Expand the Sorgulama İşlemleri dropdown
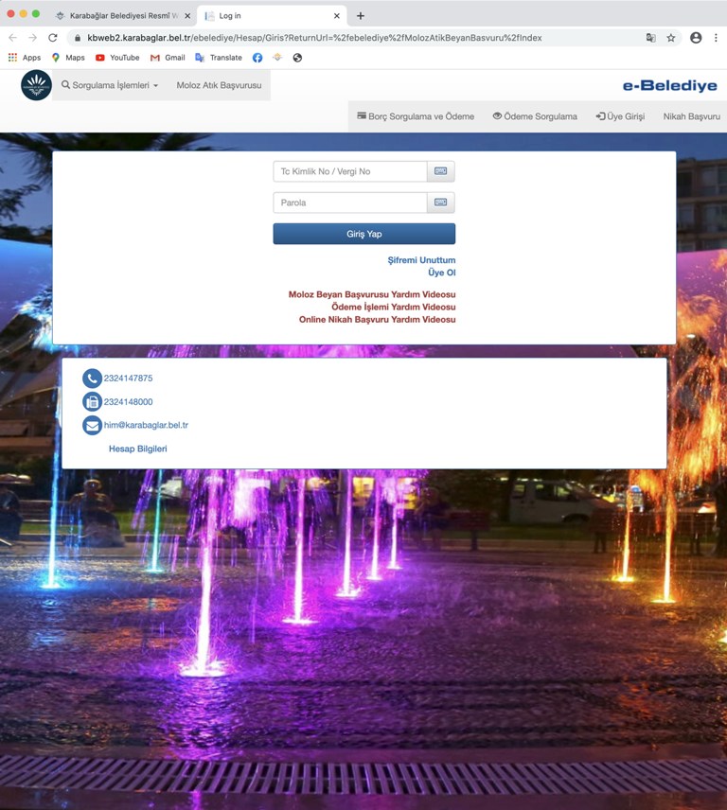 click(110, 85)
